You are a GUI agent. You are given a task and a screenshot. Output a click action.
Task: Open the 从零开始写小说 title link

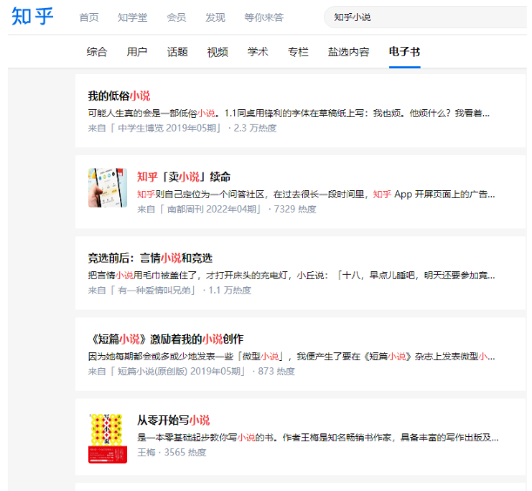click(173, 420)
